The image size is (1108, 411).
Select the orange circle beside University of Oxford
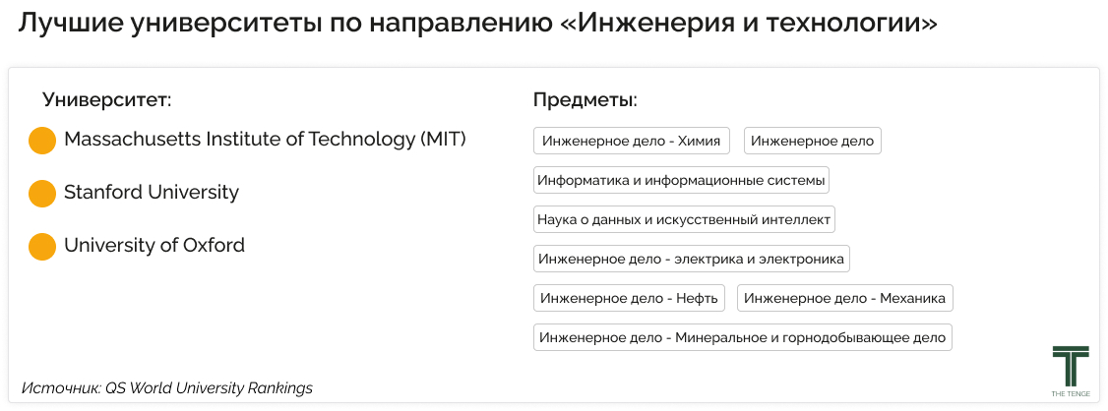point(42,247)
